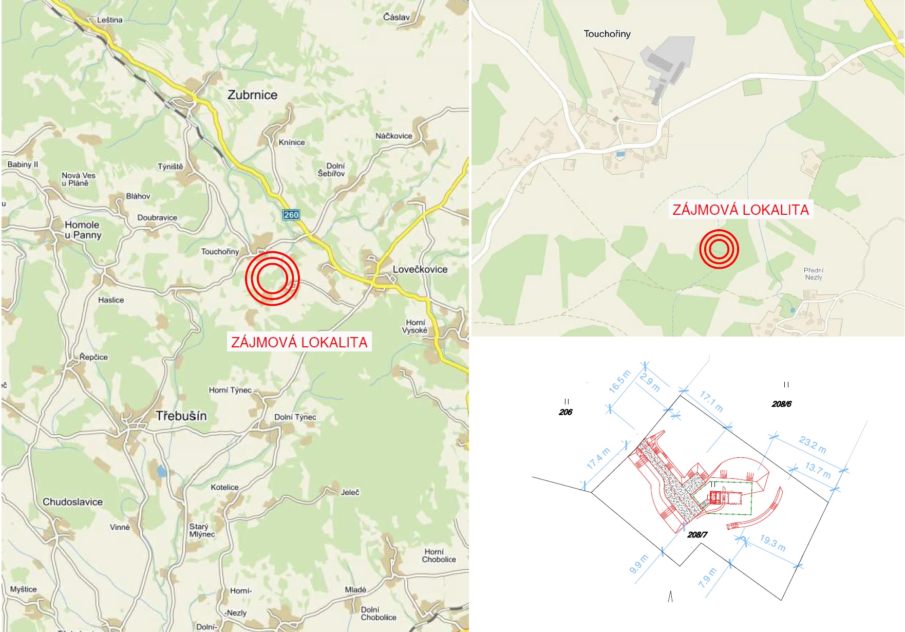Click the blue 260 road number shield
This screenshot has width=905, height=632.
tap(291, 215)
